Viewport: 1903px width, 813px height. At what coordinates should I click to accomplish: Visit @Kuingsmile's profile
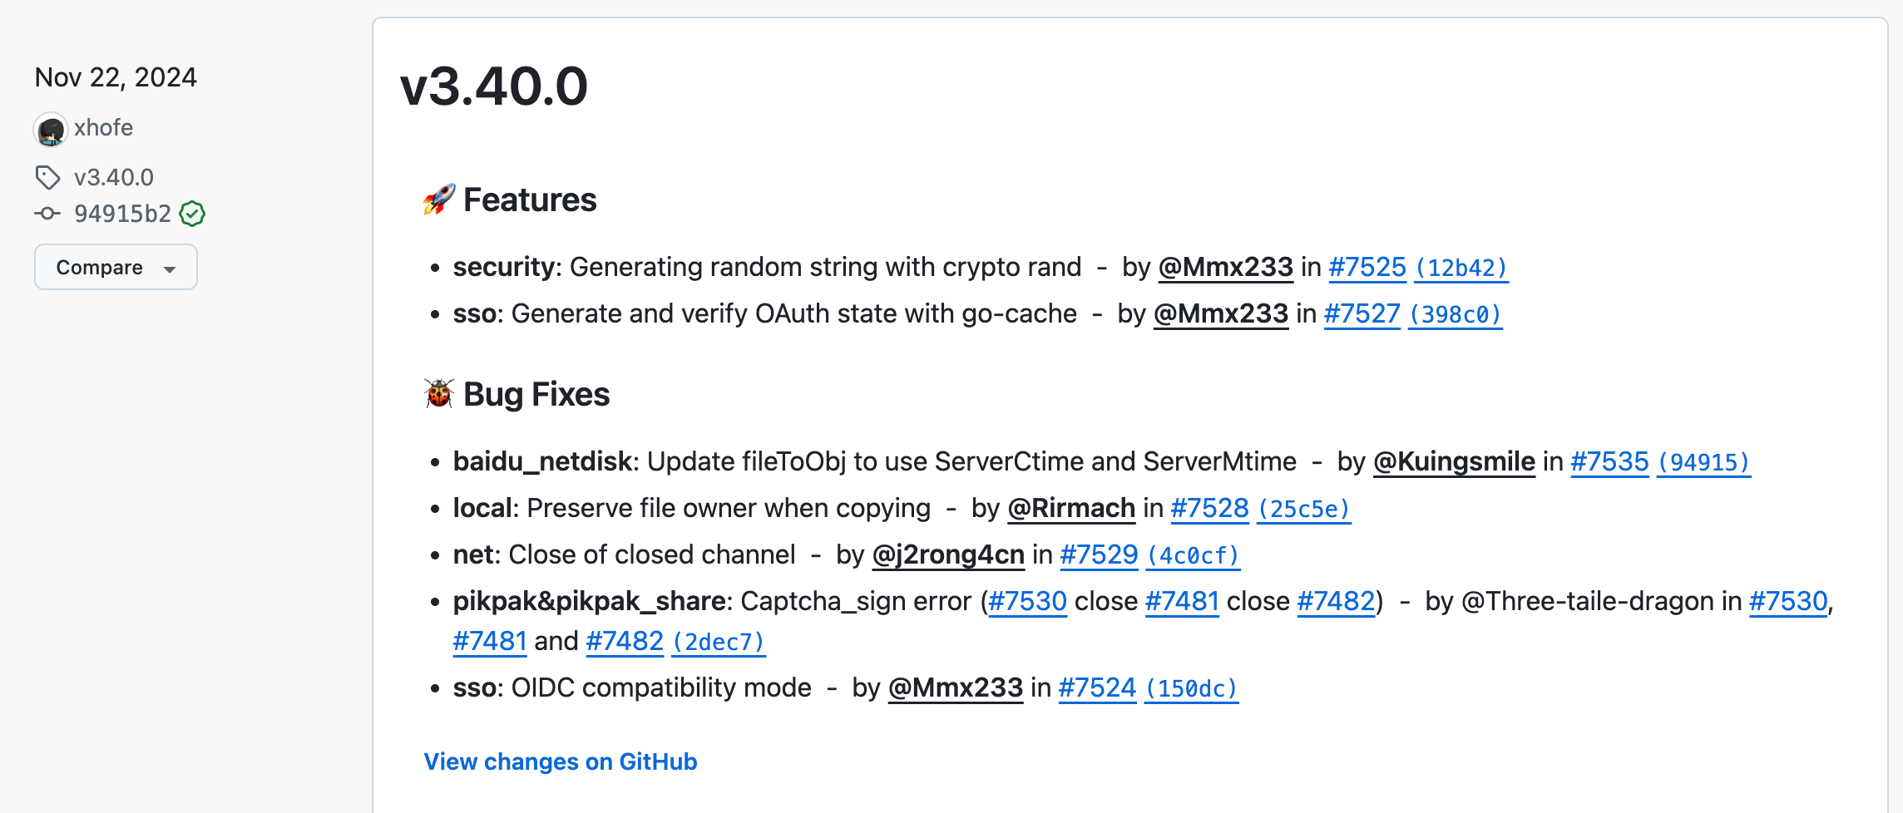[1454, 461]
